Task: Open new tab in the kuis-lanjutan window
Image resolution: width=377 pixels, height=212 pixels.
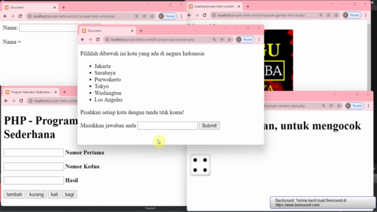Action: pos(141,31)
